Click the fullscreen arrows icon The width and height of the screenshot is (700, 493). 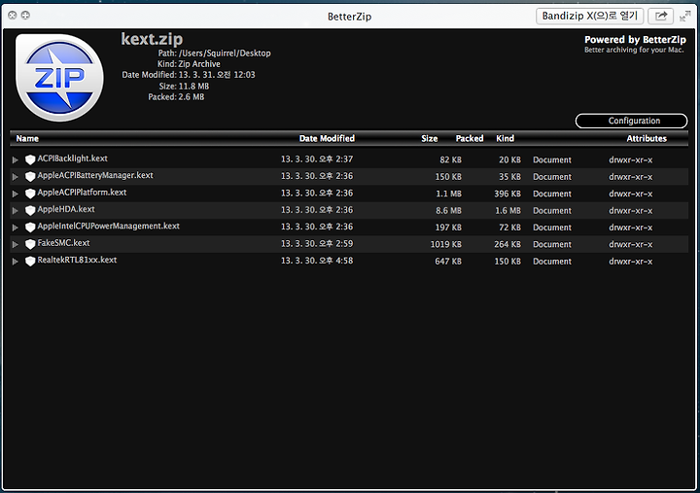[684, 17]
